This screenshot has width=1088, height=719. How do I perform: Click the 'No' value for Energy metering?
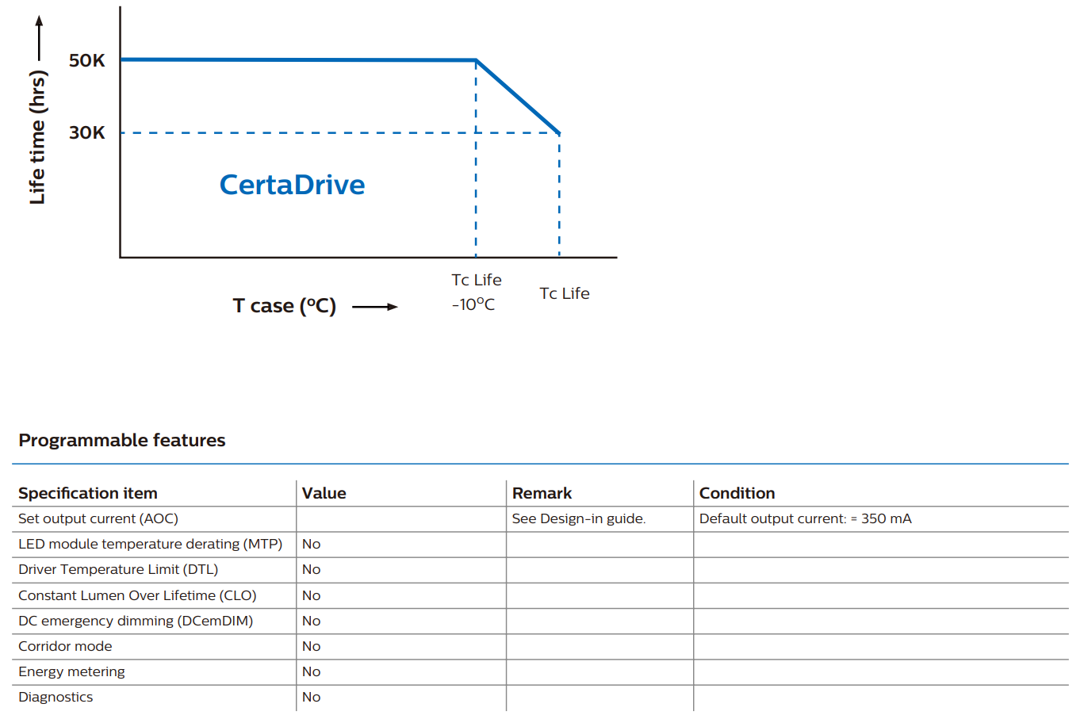[x=312, y=671]
